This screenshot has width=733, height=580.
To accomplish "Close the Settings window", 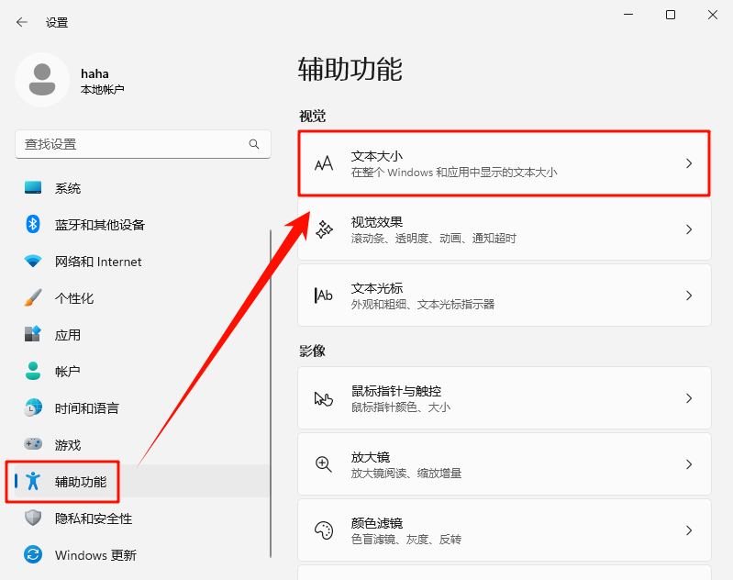I will tap(713, 15).
